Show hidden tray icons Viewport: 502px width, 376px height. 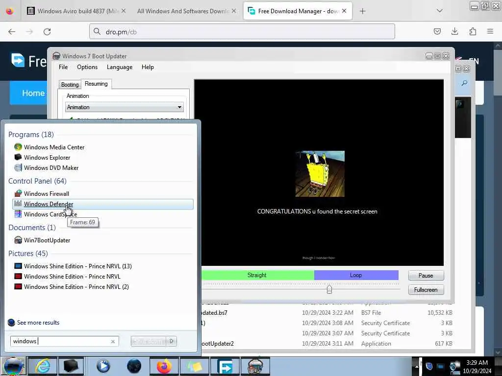(417, 366)
